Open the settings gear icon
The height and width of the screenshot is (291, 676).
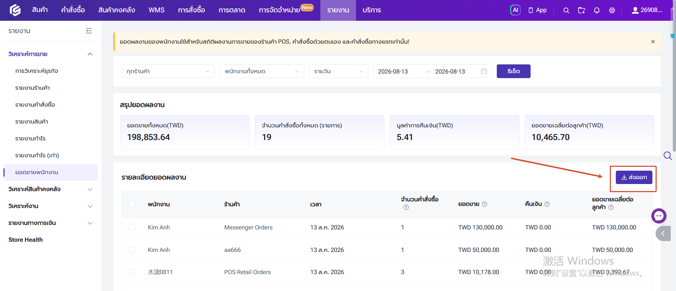pos(612,10)
